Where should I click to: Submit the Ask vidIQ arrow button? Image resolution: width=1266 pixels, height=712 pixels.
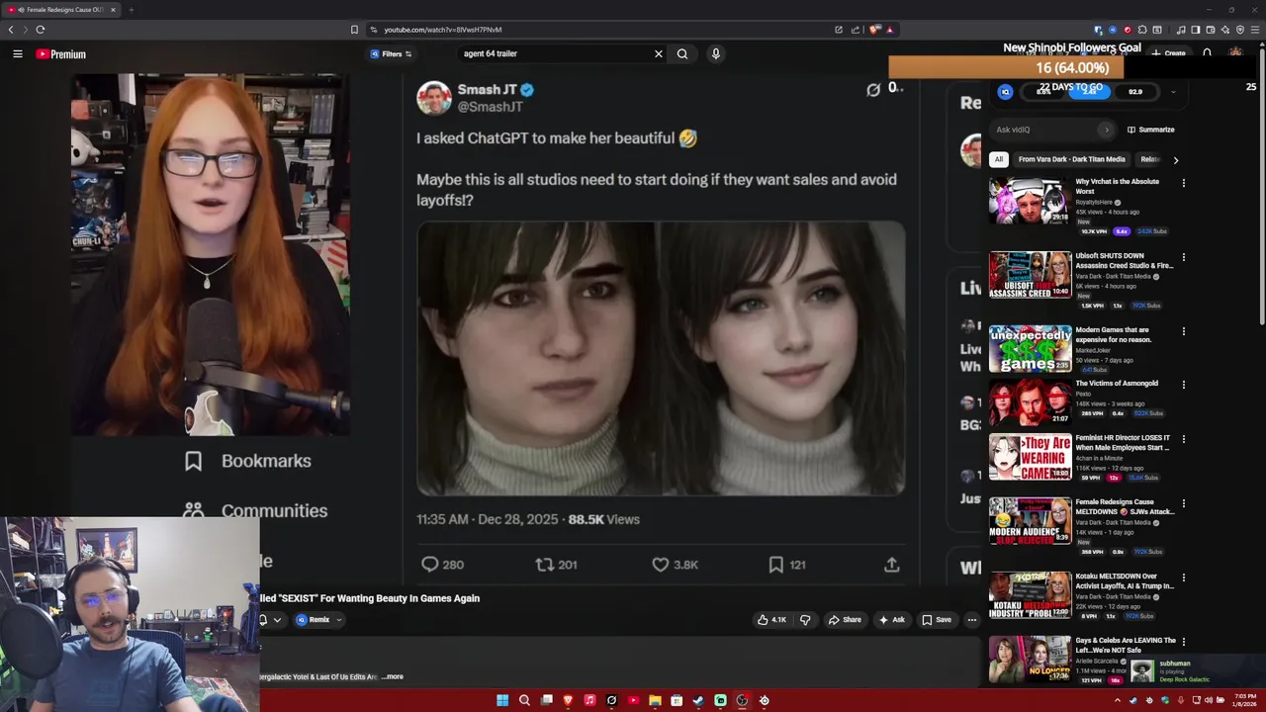1106,130
